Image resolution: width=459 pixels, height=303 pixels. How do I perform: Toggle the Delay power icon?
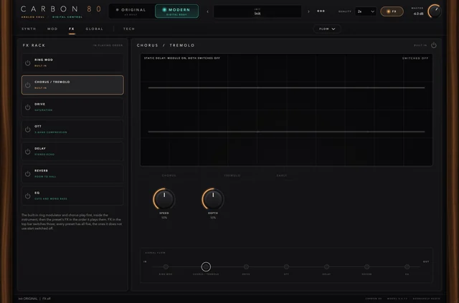coord(27,152)
